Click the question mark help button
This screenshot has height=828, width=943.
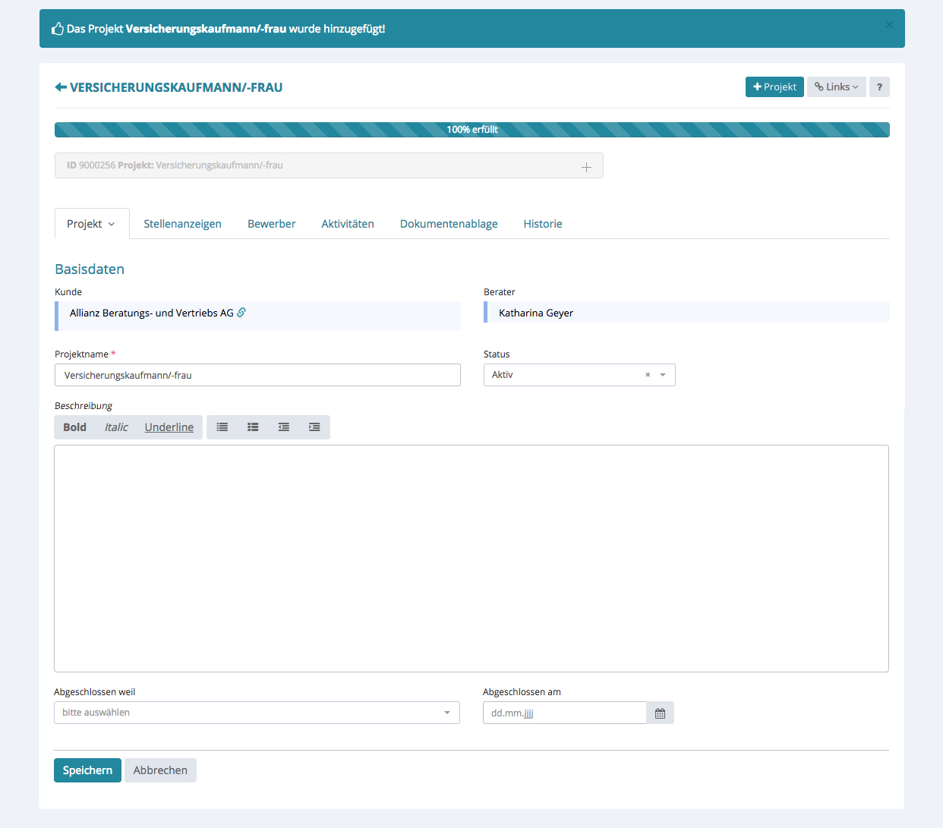(879, 87)
